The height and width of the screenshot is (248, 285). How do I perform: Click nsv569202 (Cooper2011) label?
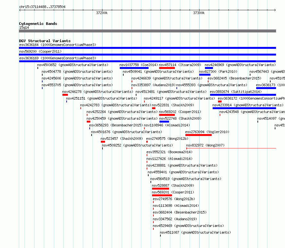tap(180, 112)
